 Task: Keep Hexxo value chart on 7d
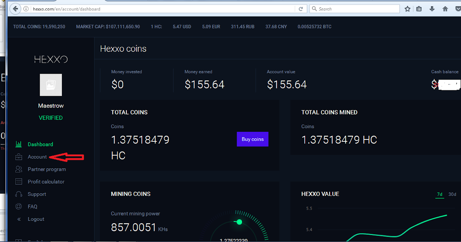click(439, 194)
